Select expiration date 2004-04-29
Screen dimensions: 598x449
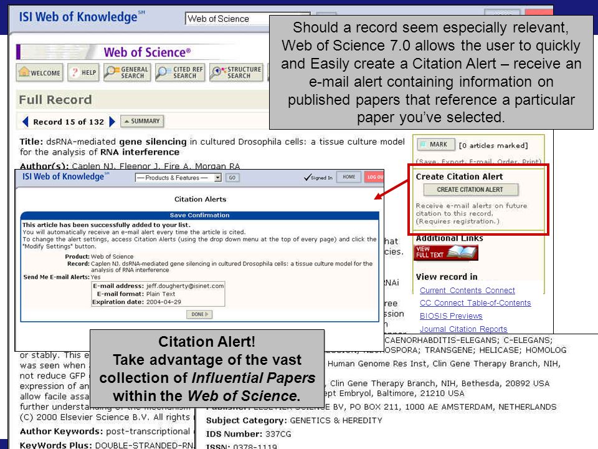[164, 302]
